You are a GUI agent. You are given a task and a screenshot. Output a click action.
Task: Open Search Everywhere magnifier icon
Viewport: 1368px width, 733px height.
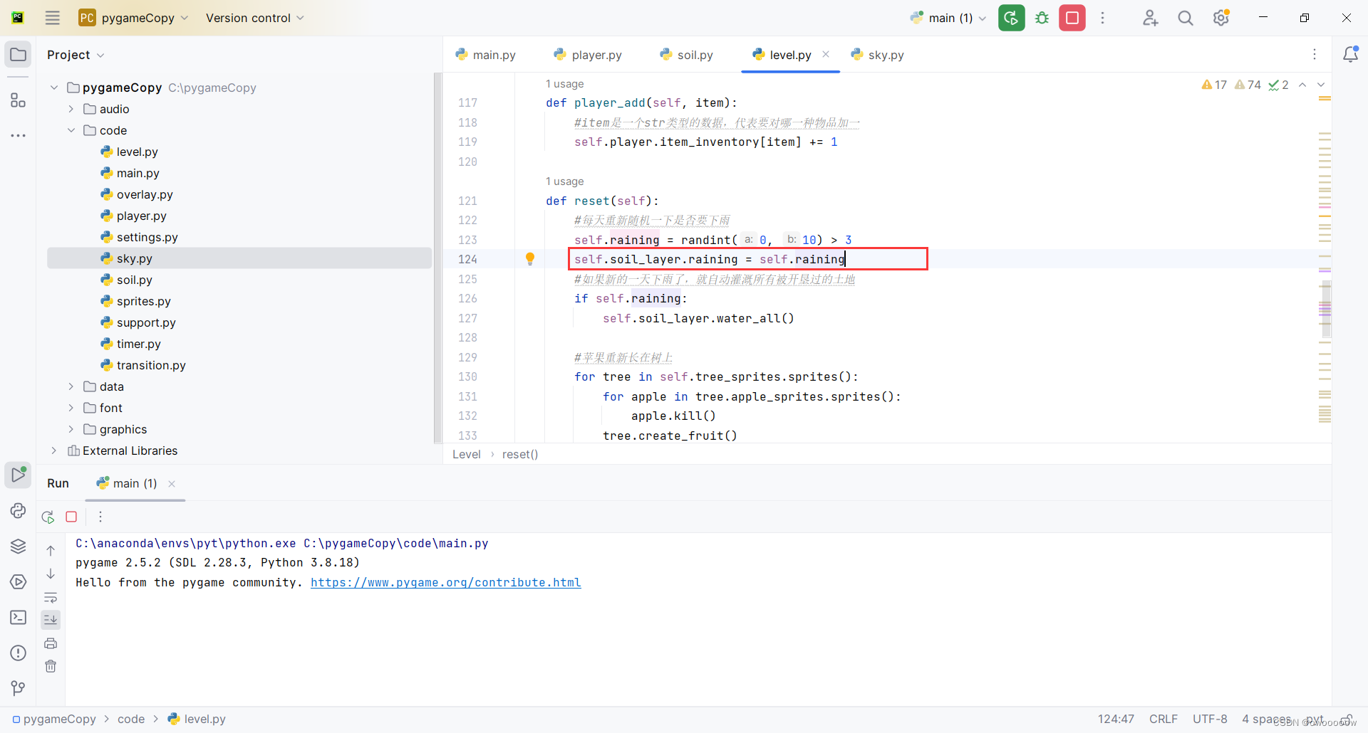click(1186, 18)
